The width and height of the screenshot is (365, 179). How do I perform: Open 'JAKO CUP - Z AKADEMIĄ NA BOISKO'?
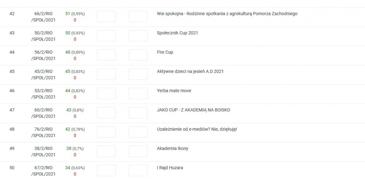193,110
